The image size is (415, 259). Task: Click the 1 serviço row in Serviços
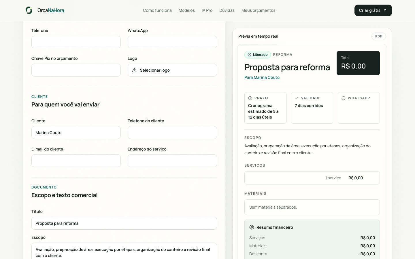[x=312, y=178]
